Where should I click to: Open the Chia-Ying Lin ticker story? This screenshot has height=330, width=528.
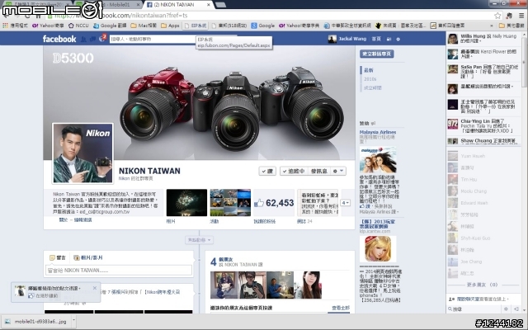483,126
